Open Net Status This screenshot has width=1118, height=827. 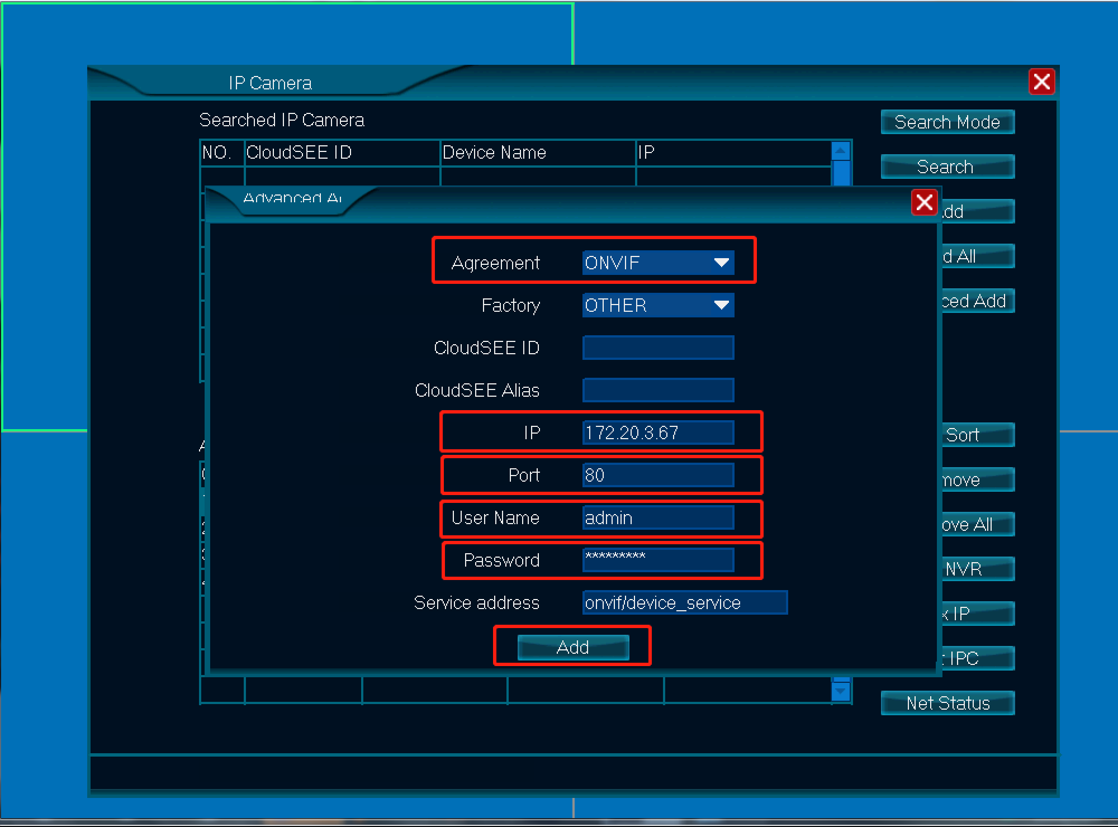947,703
